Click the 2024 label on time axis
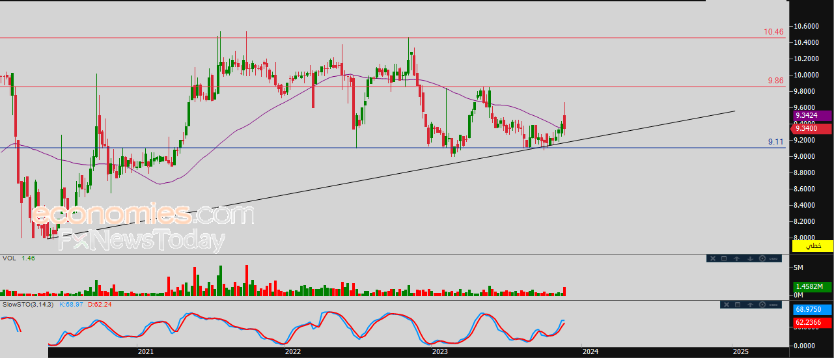Viewport: 834px width, 358px height. click(x=591, y=351)
